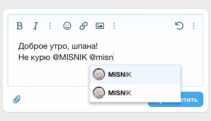Viewport: 211px width, 121px height.
Task: Open the emoji smiley picker
Action: tap(67, 26)
